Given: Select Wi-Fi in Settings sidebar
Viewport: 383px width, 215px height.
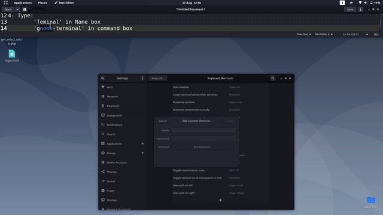Looking at the screenshot, I should tap(122, 87).
